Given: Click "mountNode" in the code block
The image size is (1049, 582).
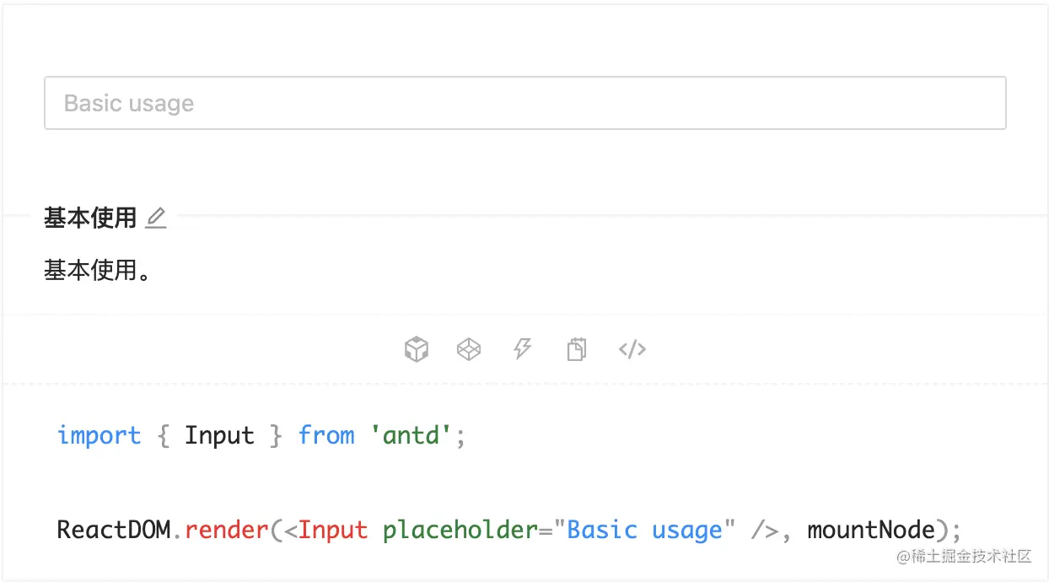Looking at the screenshot, I should click(x=871, y=531).
